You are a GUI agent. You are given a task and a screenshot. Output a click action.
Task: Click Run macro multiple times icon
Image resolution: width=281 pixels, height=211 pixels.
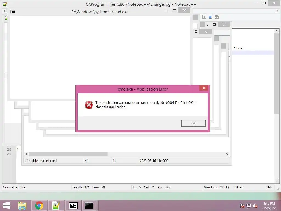(x=210, y=17)
